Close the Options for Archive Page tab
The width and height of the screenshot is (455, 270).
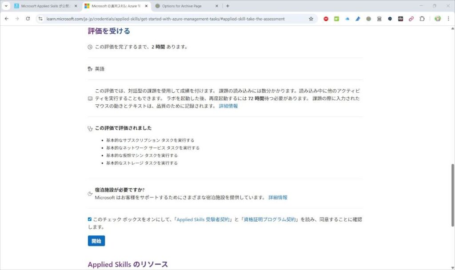point(217,6)
